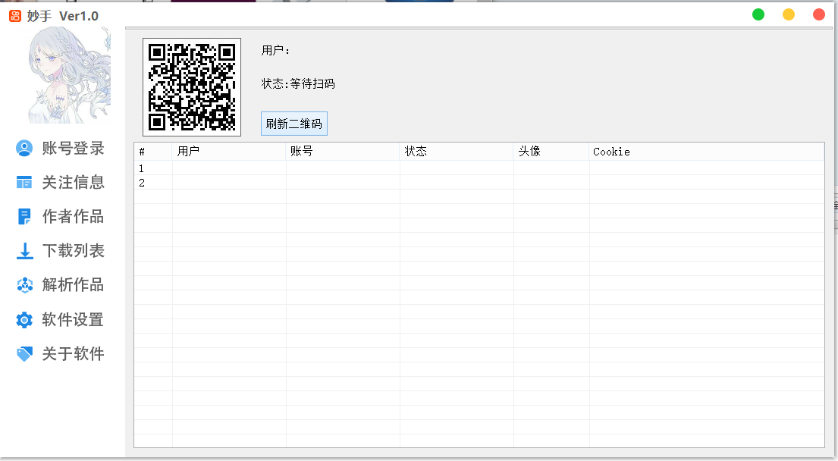Viewport: 838px width, 461px height.
Task: Click the green circle window button
Action: [758, 14]
